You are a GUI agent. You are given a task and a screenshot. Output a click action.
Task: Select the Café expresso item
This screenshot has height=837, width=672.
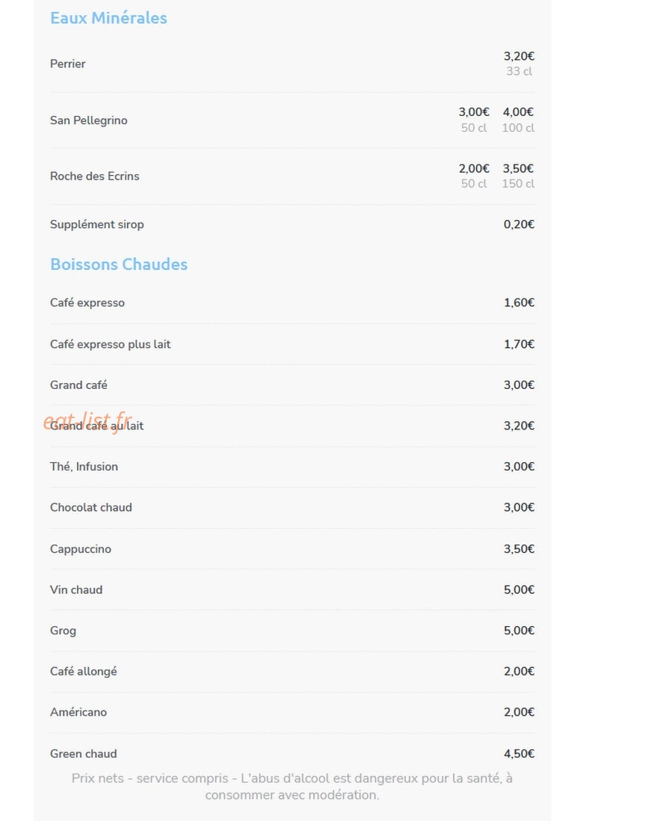pos(292,303)
